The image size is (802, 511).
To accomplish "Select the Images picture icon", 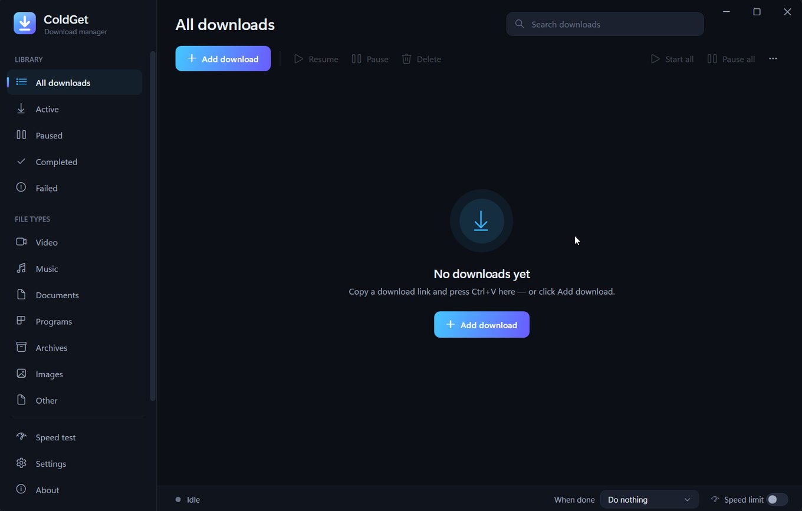I will (21, 374).
